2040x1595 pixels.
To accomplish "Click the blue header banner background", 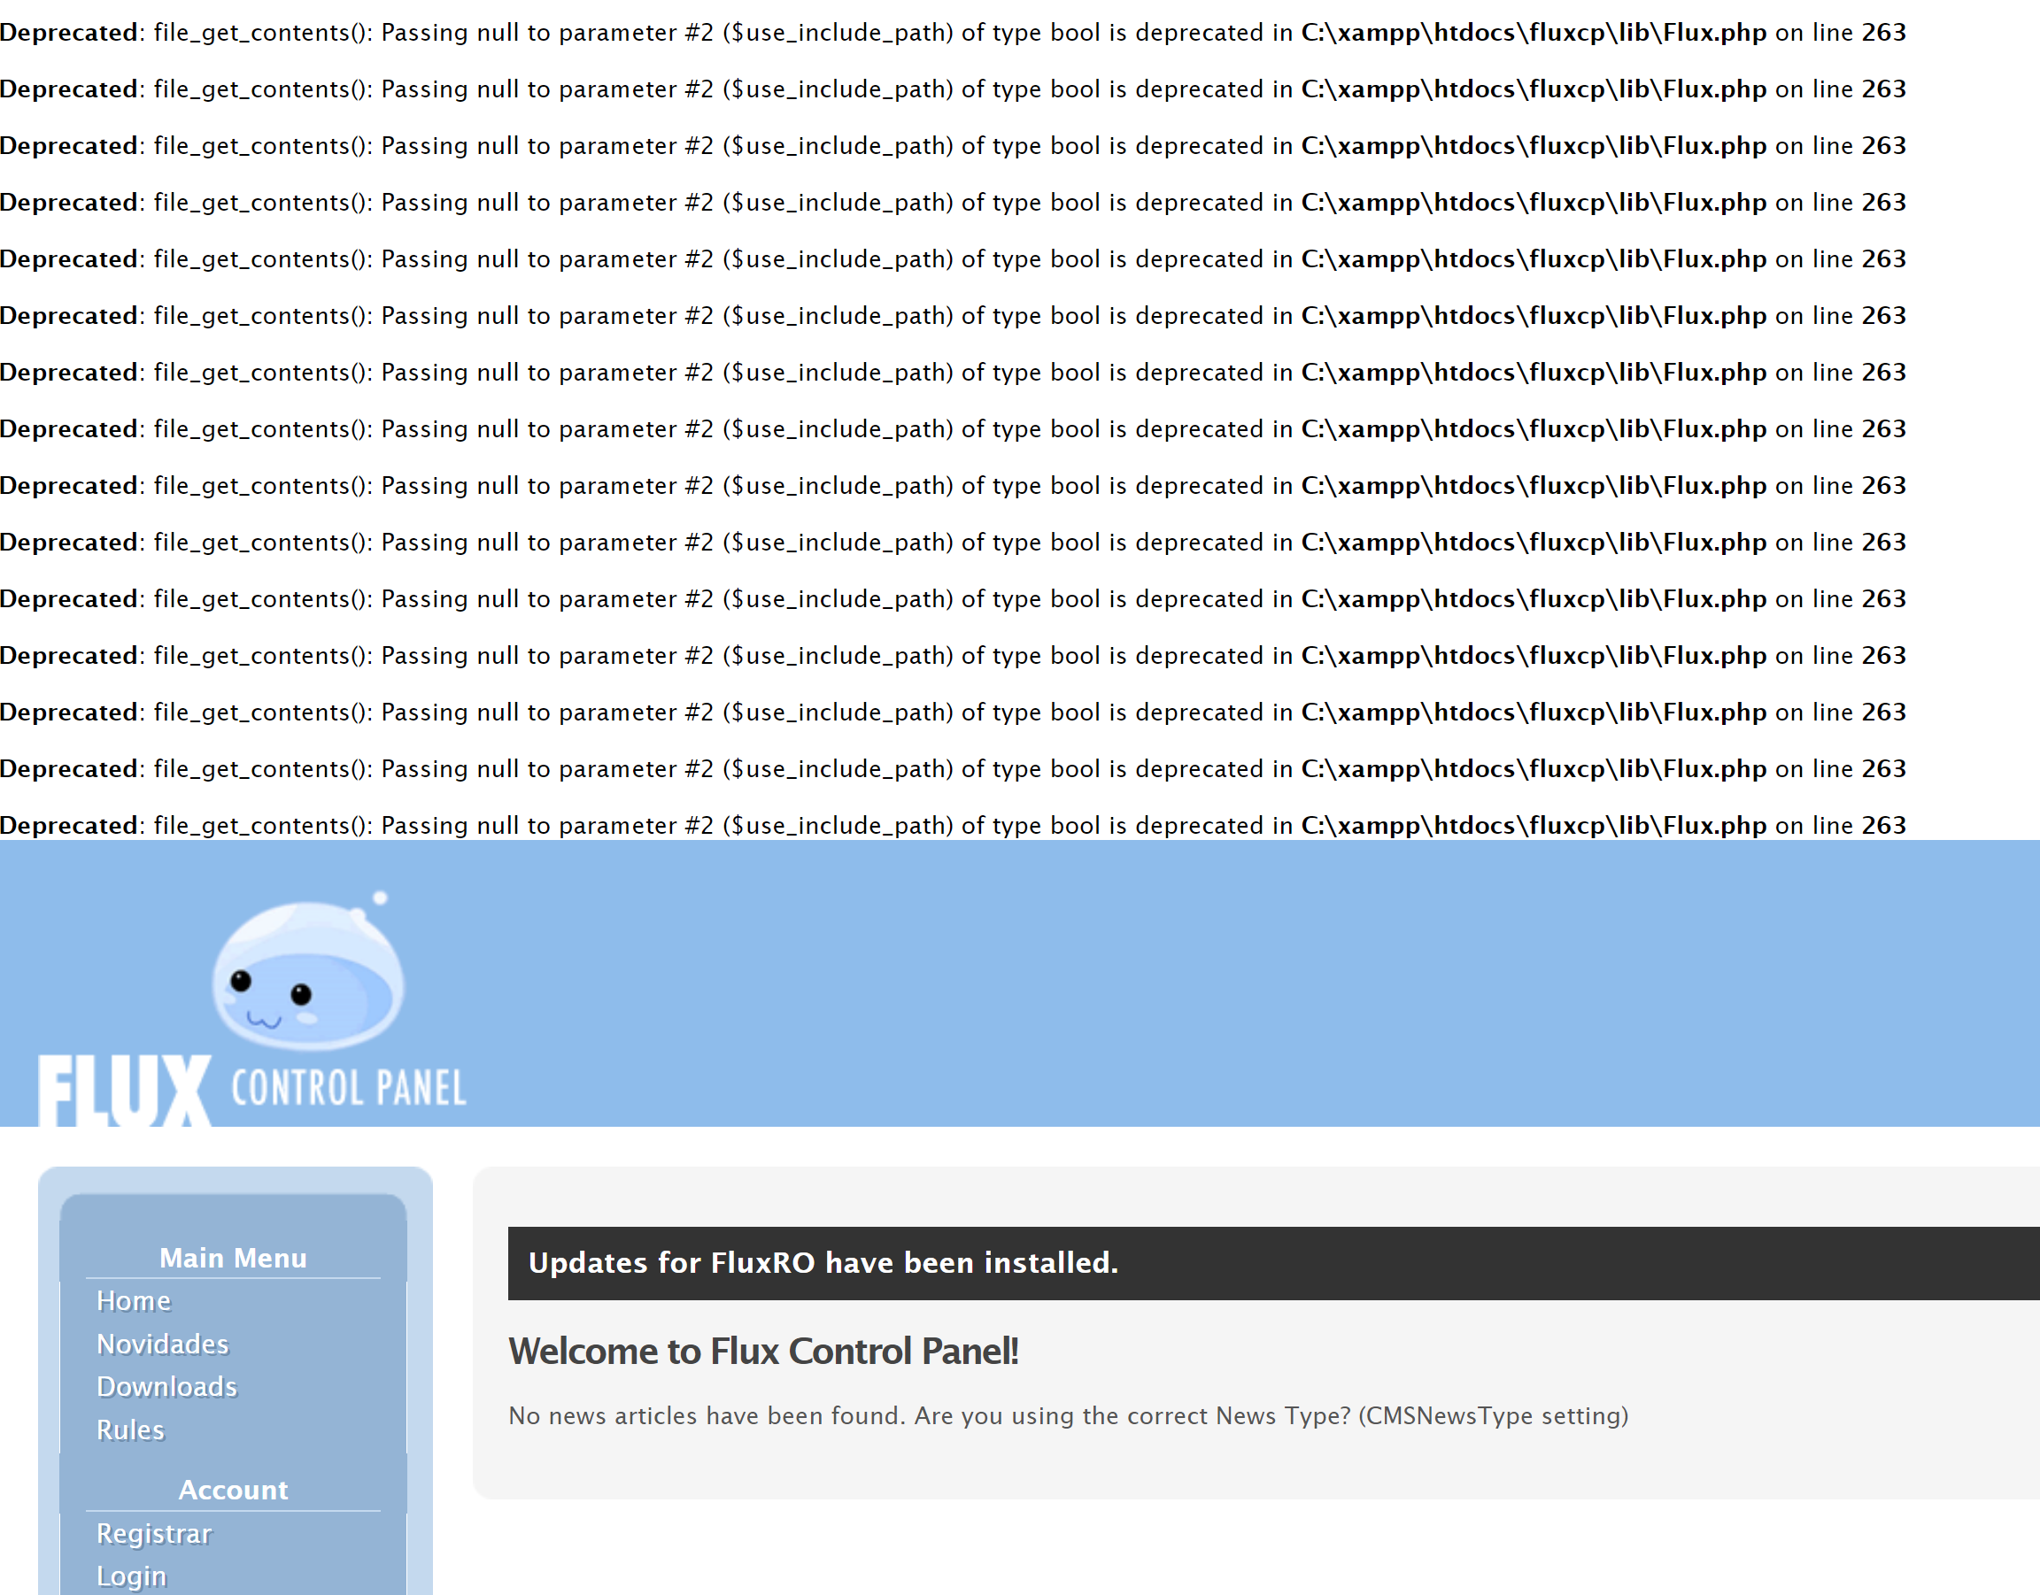I will [x=1214, y=981].
